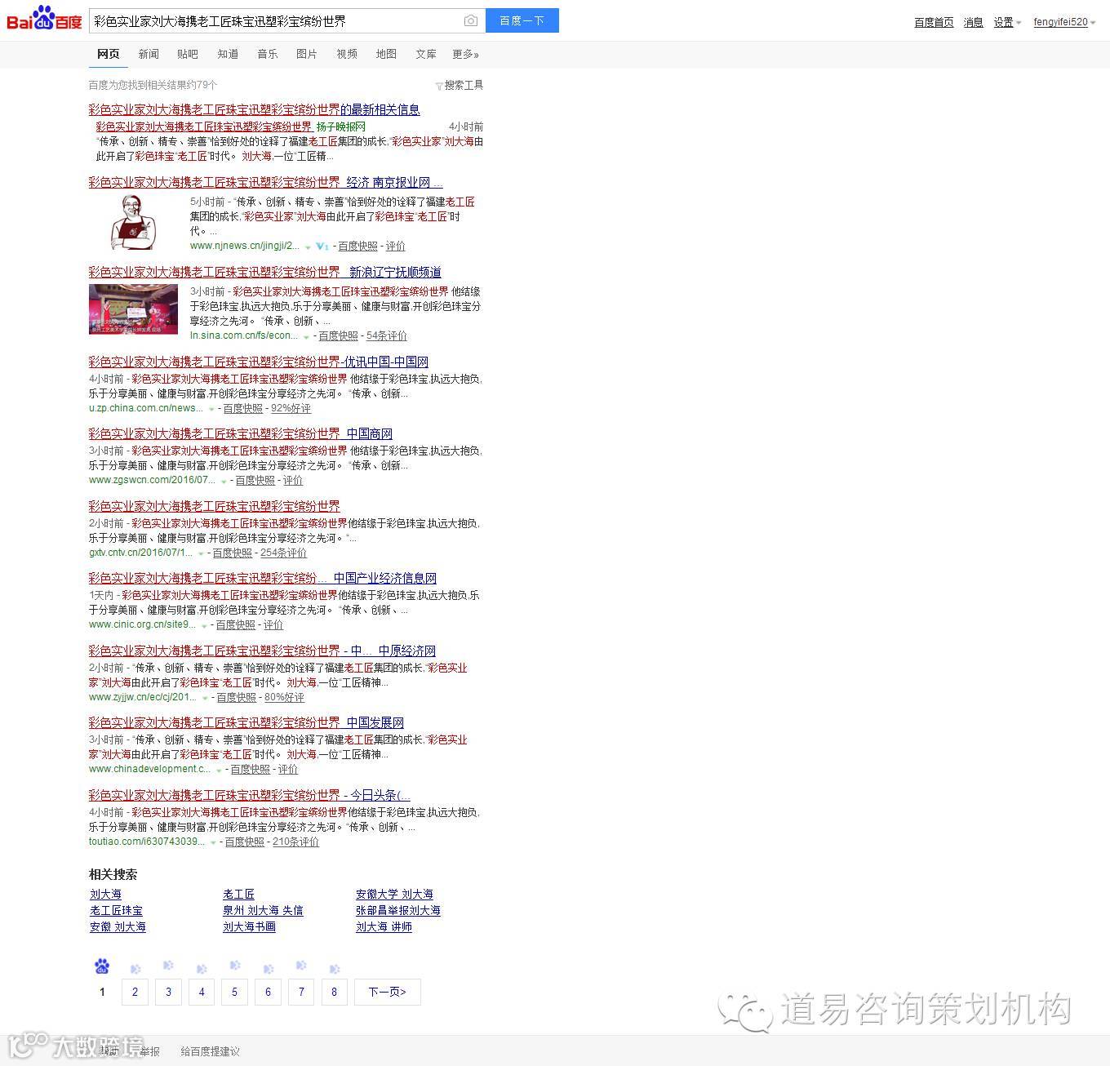Viewport: 1110px width, 1066px height.
Task: Open the 今日头条 result title
Action: coord(250,795)
